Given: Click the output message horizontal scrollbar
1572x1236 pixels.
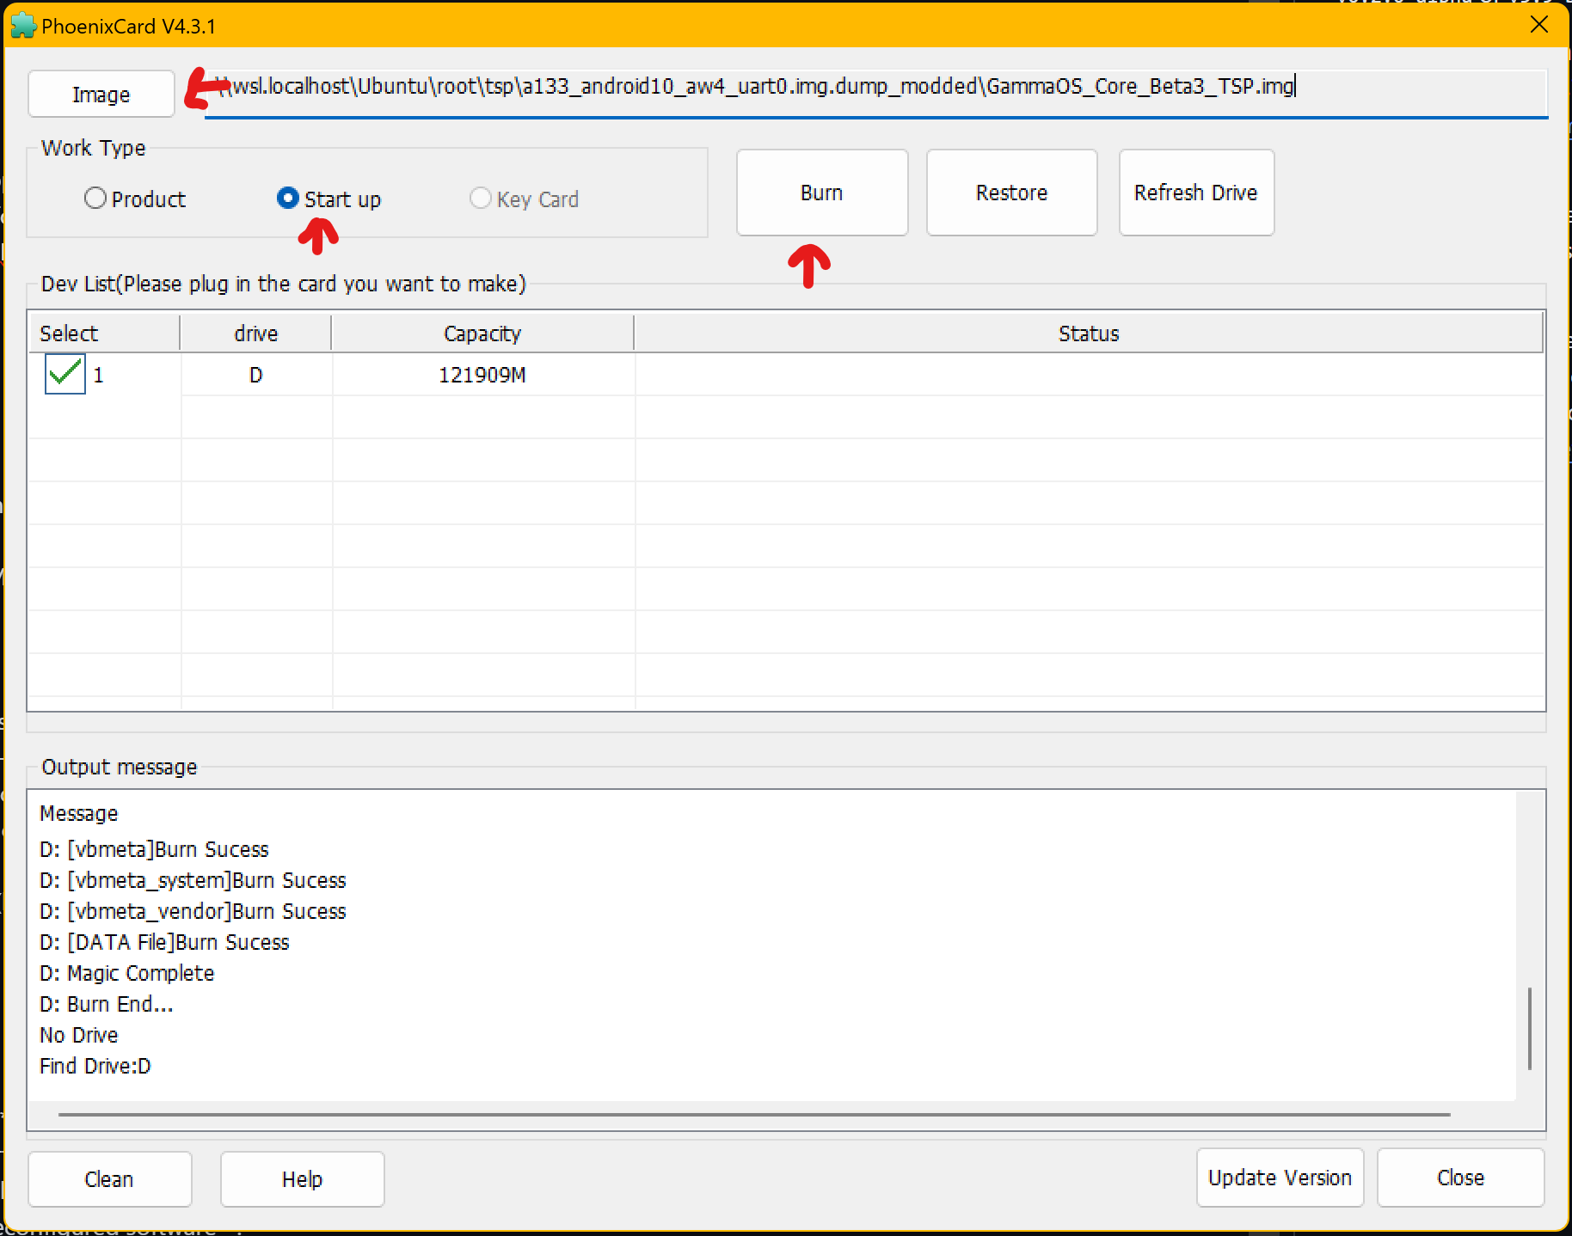Looking at the screenshot, I should coord(754,1115).
